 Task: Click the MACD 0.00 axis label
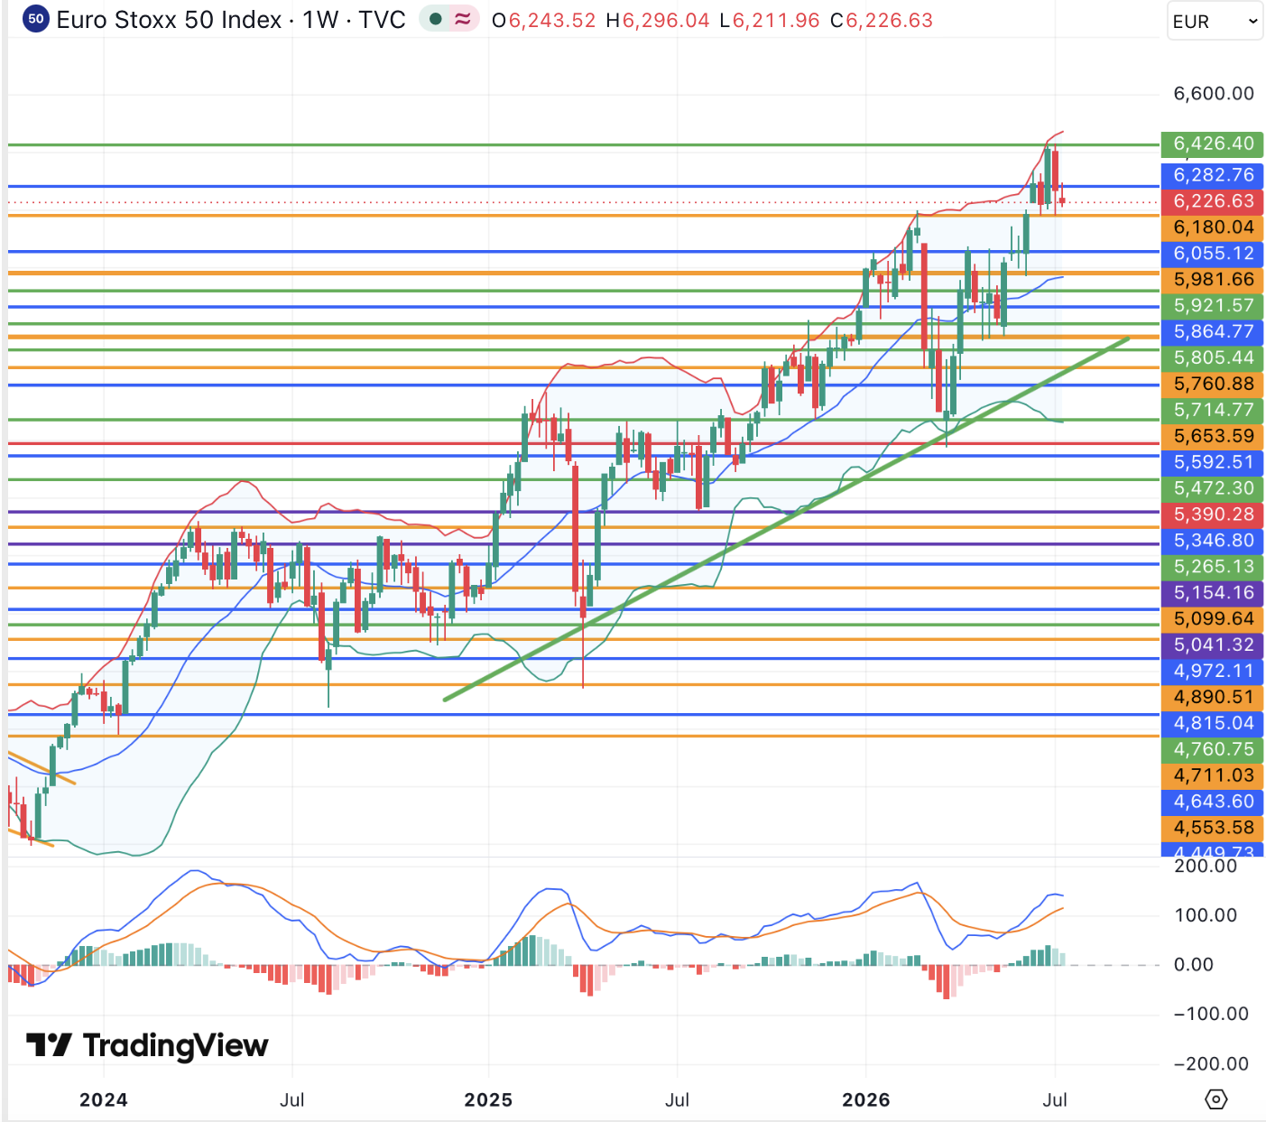point(1193,965)
